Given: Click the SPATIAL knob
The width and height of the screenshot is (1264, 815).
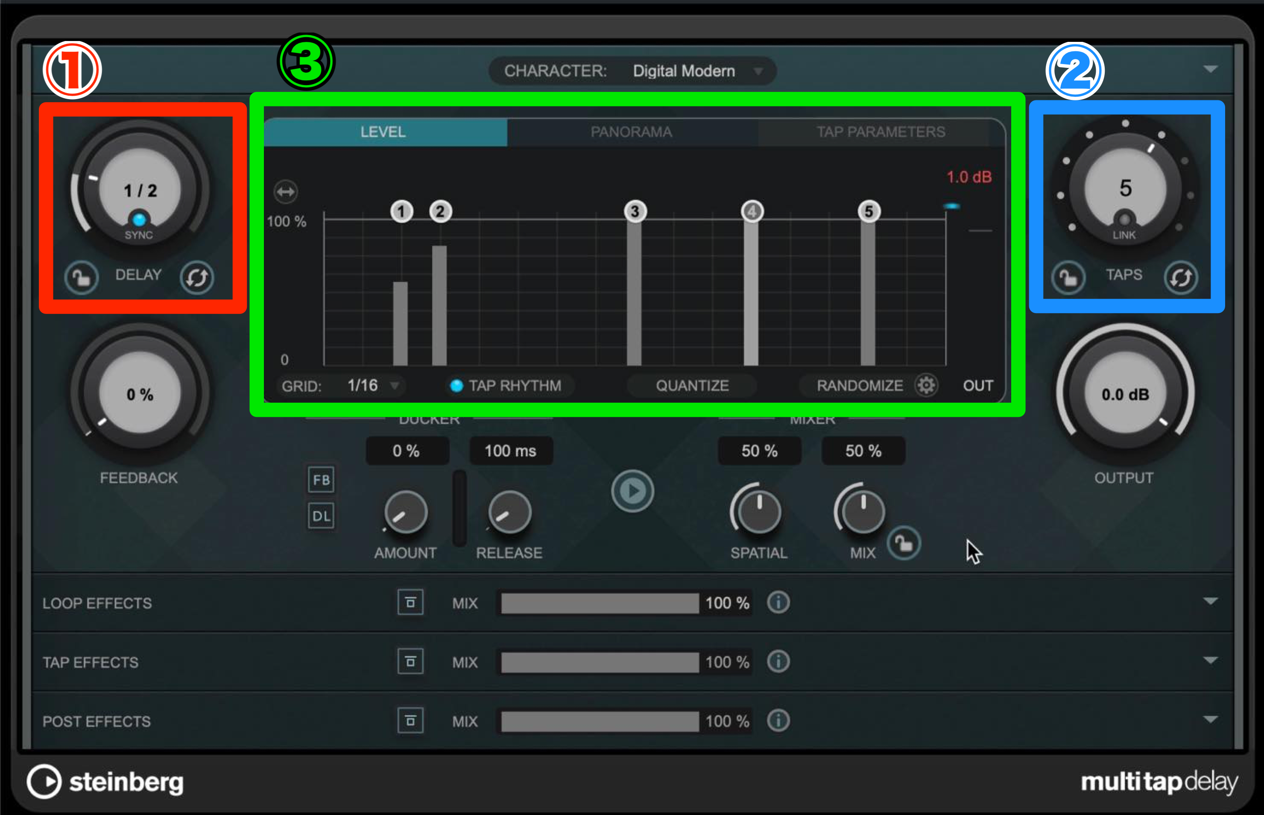Looking at the screenshot, I should (x=758, y=512).
